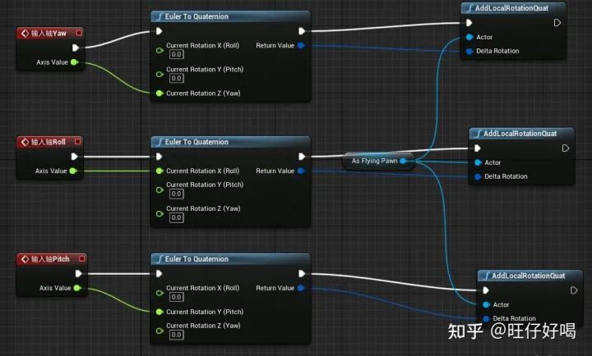The width and height of the screenshot is (592, 356).
Task: Click Actor pin of AddLocalRotationQuat in Pitch chain
Action: click(486, 304)
